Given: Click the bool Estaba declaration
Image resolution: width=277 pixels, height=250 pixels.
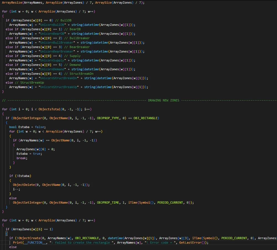Looking at the screenshot, I should [21, 127].
